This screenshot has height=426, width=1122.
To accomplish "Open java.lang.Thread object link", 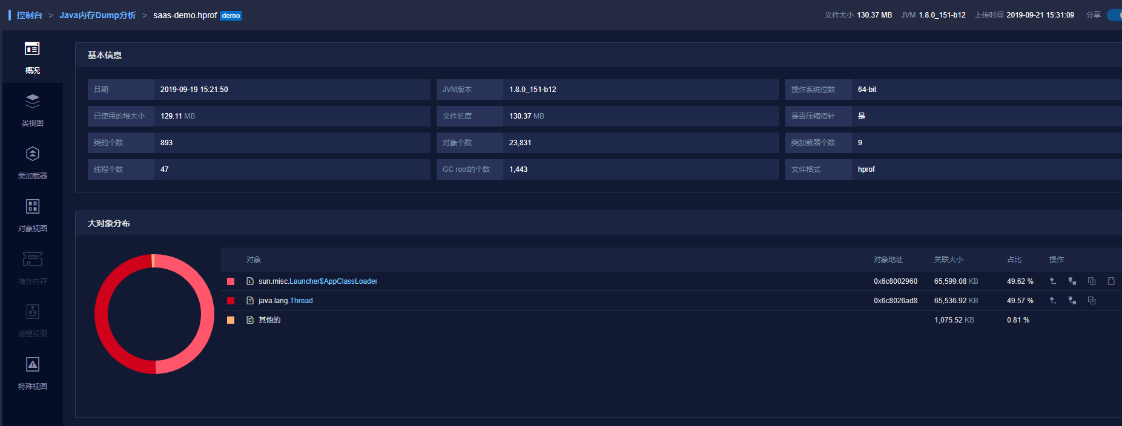I will click(286, 301).
